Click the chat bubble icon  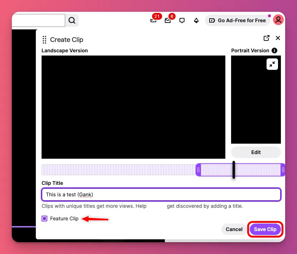click(x=182, y=20)
